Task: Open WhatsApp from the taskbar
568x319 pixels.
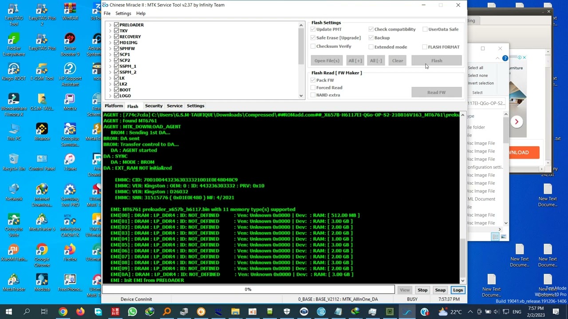Action: pyautogui.click(x=132, y=312)
